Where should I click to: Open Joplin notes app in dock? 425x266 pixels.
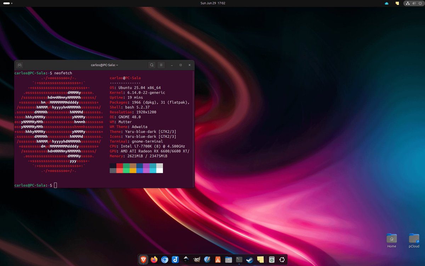tap(175, 260)
